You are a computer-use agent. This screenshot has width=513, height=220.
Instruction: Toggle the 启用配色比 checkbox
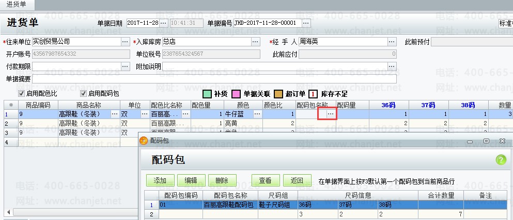pos(21,94)
